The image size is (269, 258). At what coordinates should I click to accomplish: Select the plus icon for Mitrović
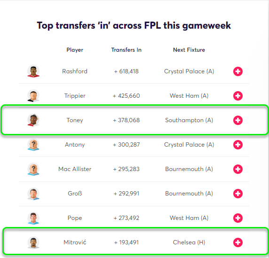tap(238, 242)
